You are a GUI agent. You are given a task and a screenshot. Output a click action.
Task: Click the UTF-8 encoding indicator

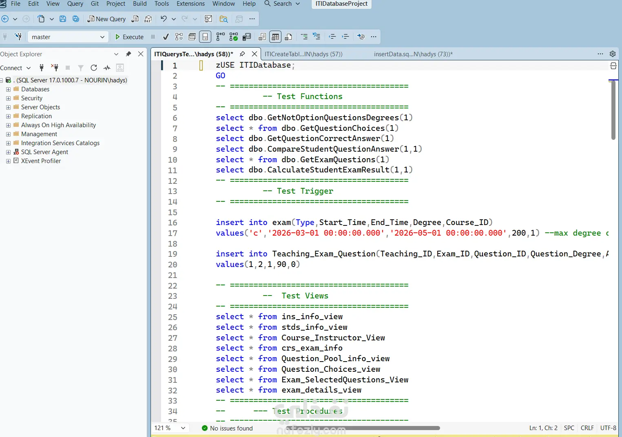pos(608,428)
